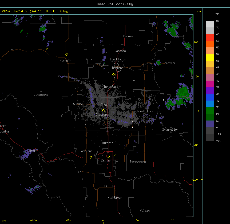Pick the bright blue 33-36 dBZ legend swatch
The image size is (230, 224).
click(x=210, y=97)
